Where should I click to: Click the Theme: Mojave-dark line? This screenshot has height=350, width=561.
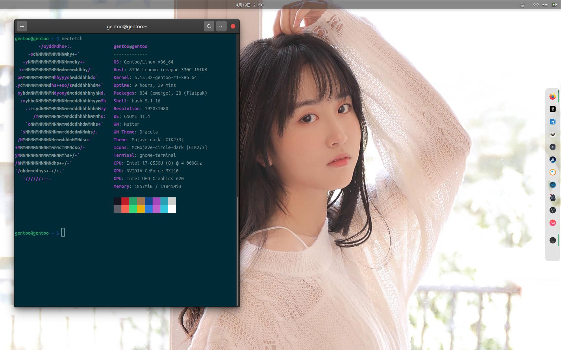coord(149,140)
